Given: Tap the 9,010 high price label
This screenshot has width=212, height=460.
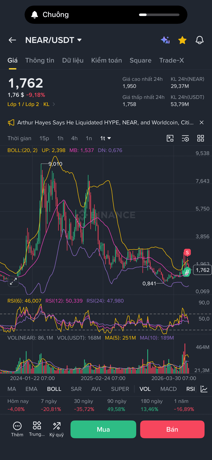Looking at the screenshot, I should (55, 164).
